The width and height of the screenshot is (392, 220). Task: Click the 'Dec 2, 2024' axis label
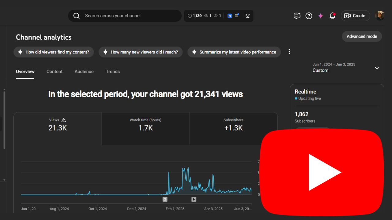coord(137,209)
